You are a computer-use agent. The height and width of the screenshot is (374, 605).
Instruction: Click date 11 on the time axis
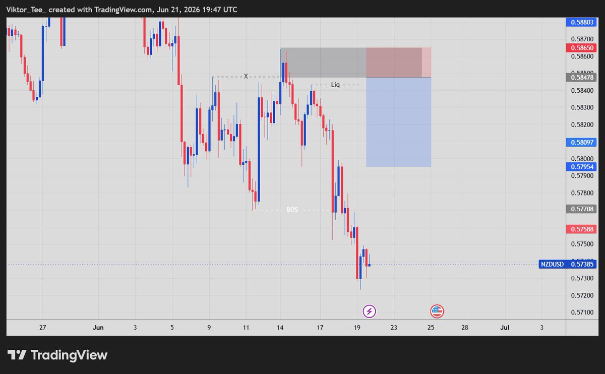(246, 328)
